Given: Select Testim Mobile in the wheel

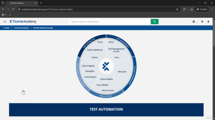Looking at the screenshot, I should pyautogui.click(x=106, y=79).
